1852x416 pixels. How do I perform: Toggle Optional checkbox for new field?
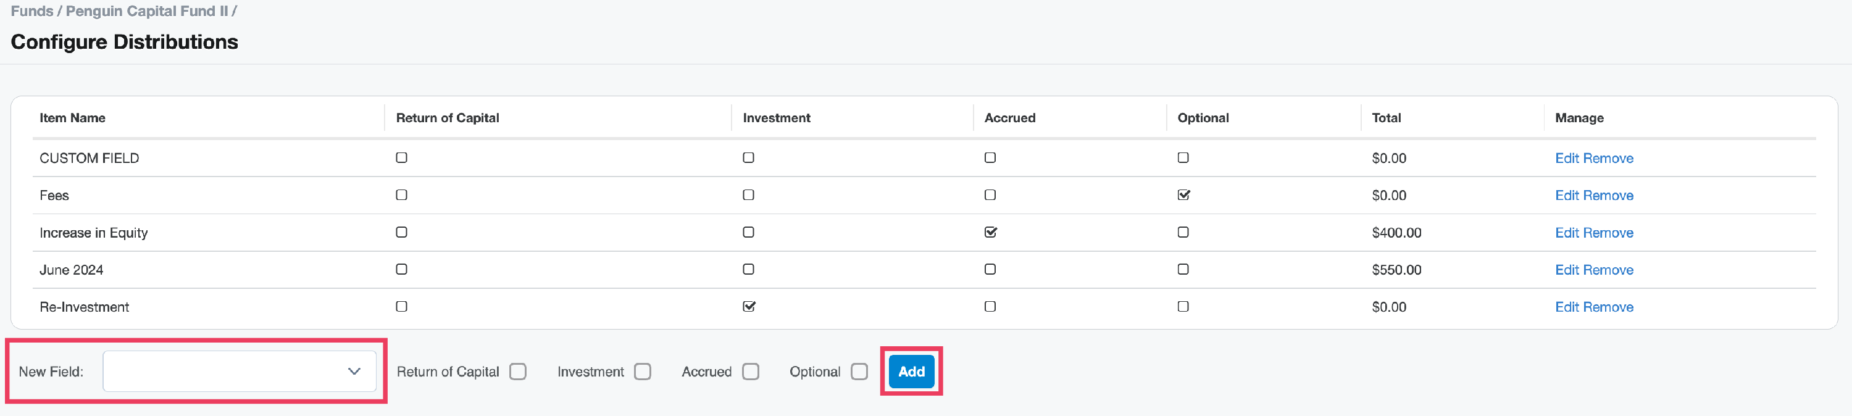coord(859,372)
